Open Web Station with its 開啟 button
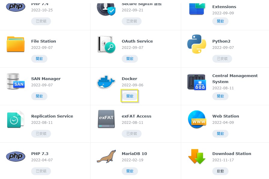Image resolution: width=269 pixels, height=179 pixels. pyautogui.click(x=220, y=133)
